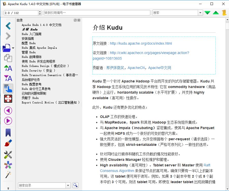Click the page position field 2.0 / 112
This screenshot has width=229, height=191.
coord(21,13)
